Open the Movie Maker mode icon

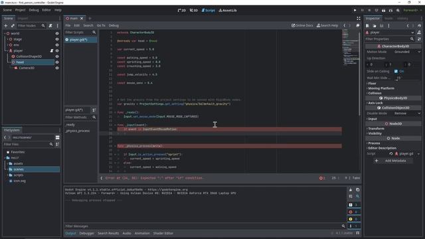398,11
